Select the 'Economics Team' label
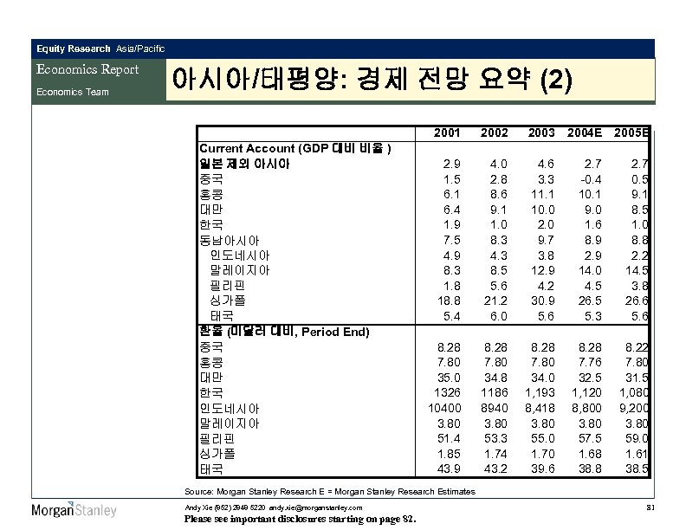The image size is (686, 530). [73, 92]
